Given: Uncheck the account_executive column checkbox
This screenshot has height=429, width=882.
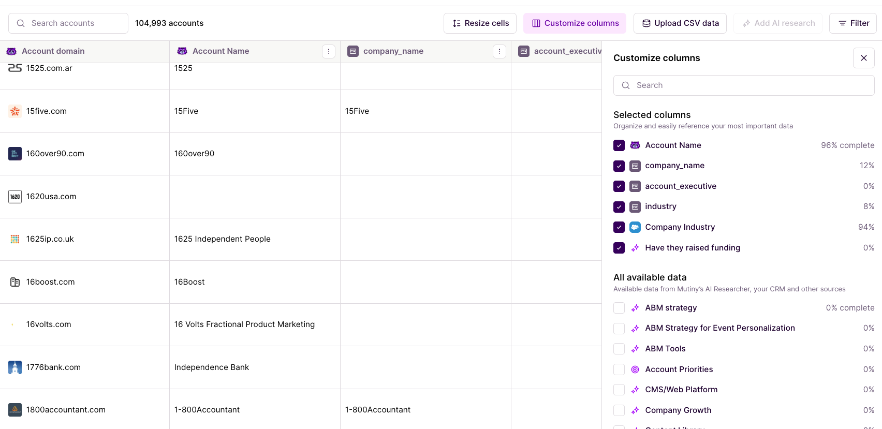Looking at the screenshot, I should coord(619,186).
